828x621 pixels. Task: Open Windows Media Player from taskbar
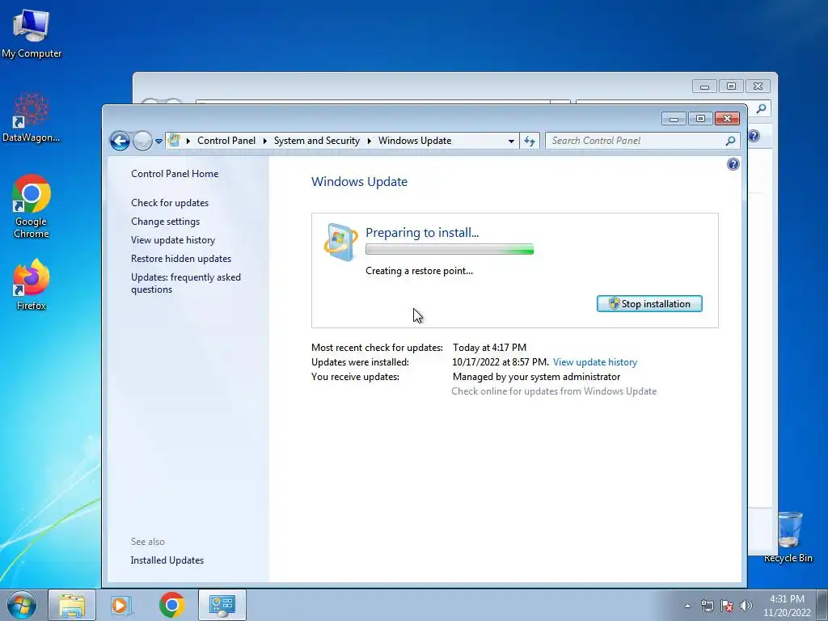coord(120,605)
